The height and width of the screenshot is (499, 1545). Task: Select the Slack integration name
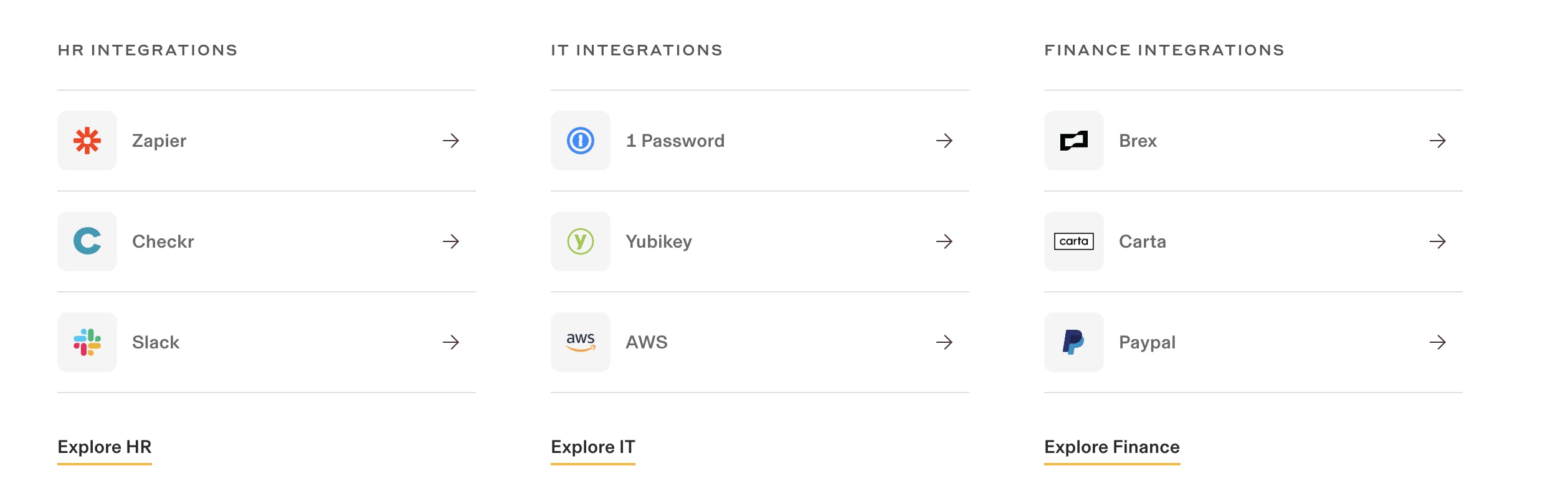pyautogui.click(x=156, y=342)
